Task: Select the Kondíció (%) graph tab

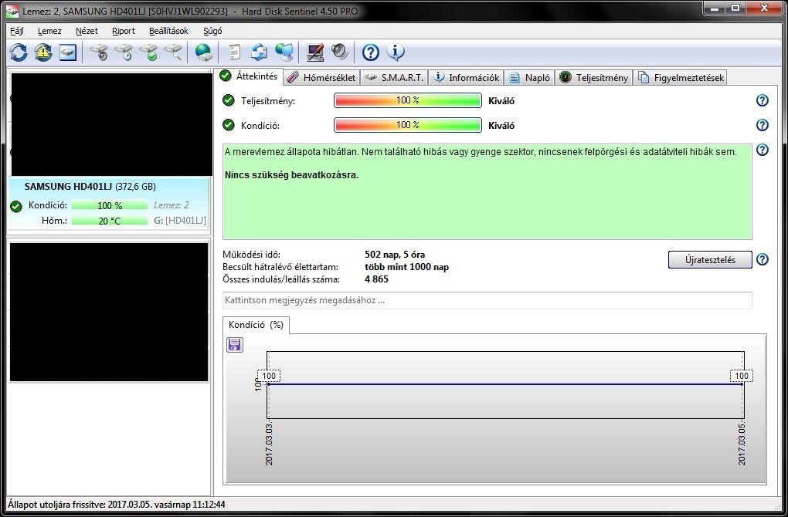Action: point(256,325)
